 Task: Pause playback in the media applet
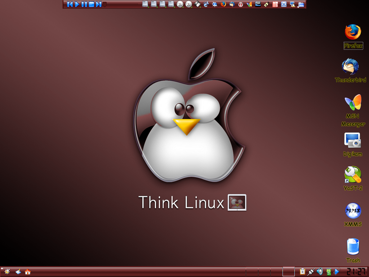pyautogui.click(x=84, y=4)
